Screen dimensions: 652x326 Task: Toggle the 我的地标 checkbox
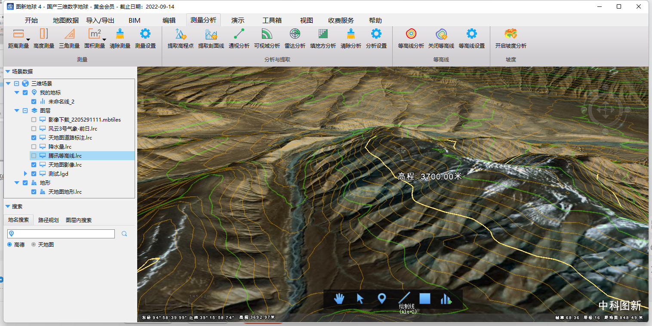pyautogui.click(x=25, y=92)
